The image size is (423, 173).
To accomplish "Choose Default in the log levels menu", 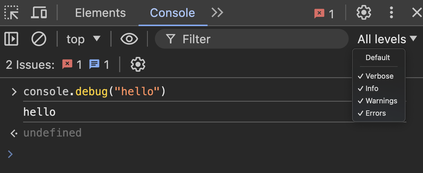I will (x=378, y=58).
